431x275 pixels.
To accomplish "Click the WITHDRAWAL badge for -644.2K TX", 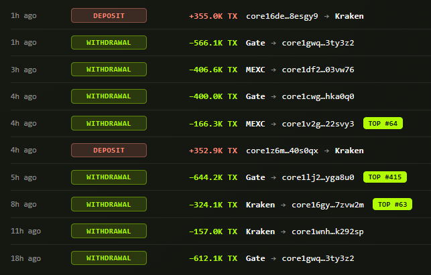I will pos(109,177).
